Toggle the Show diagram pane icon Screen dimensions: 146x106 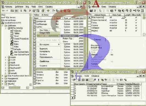pyautogui.click(x=79, y=80)
